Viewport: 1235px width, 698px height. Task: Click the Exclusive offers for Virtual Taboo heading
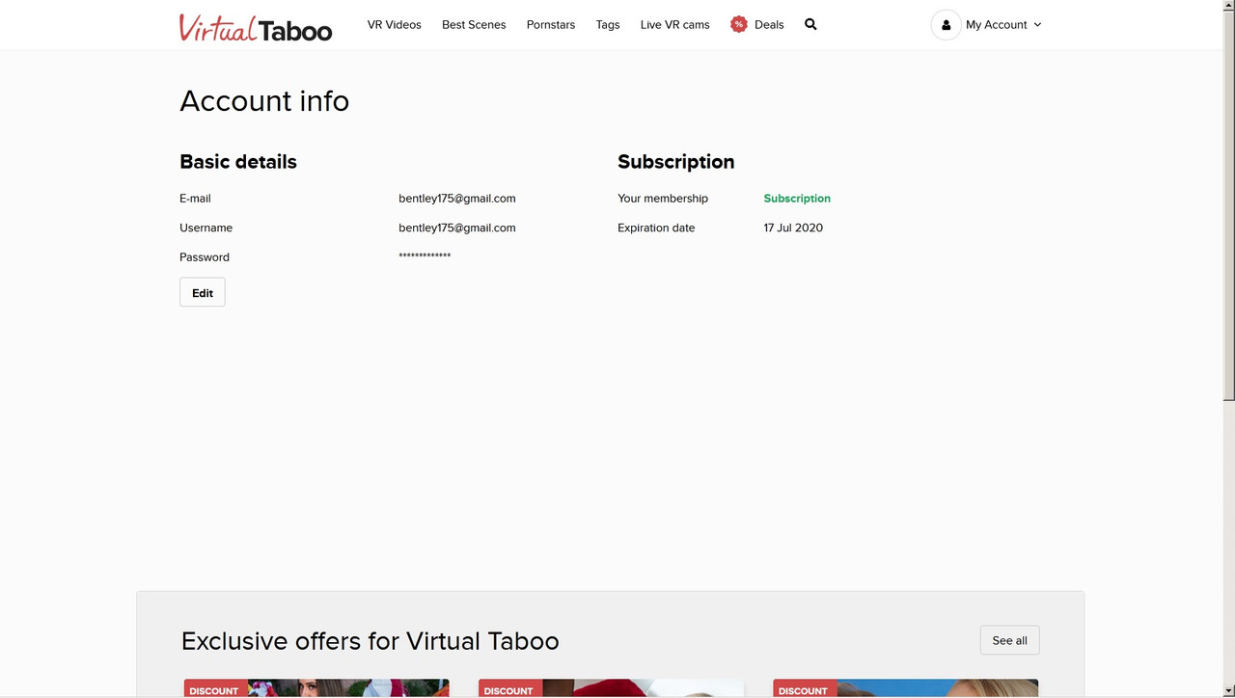click(x=370, y=641)
